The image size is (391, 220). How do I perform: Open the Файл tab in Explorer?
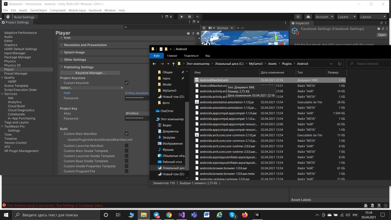coord(157,56)
